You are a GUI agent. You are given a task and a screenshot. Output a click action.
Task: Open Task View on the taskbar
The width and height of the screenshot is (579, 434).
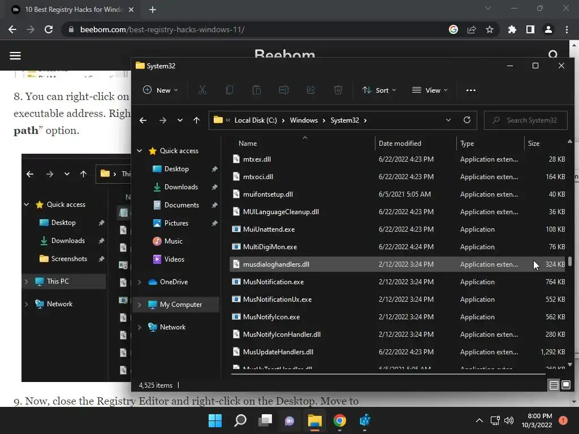(x=265, y=420)
